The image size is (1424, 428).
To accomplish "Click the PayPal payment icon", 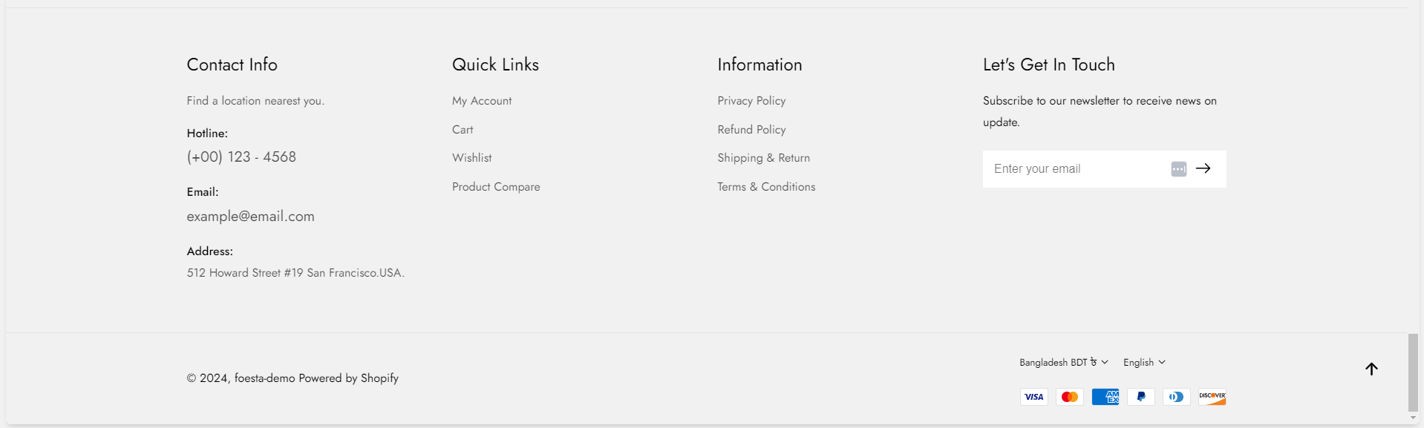I will point(1141,397).
